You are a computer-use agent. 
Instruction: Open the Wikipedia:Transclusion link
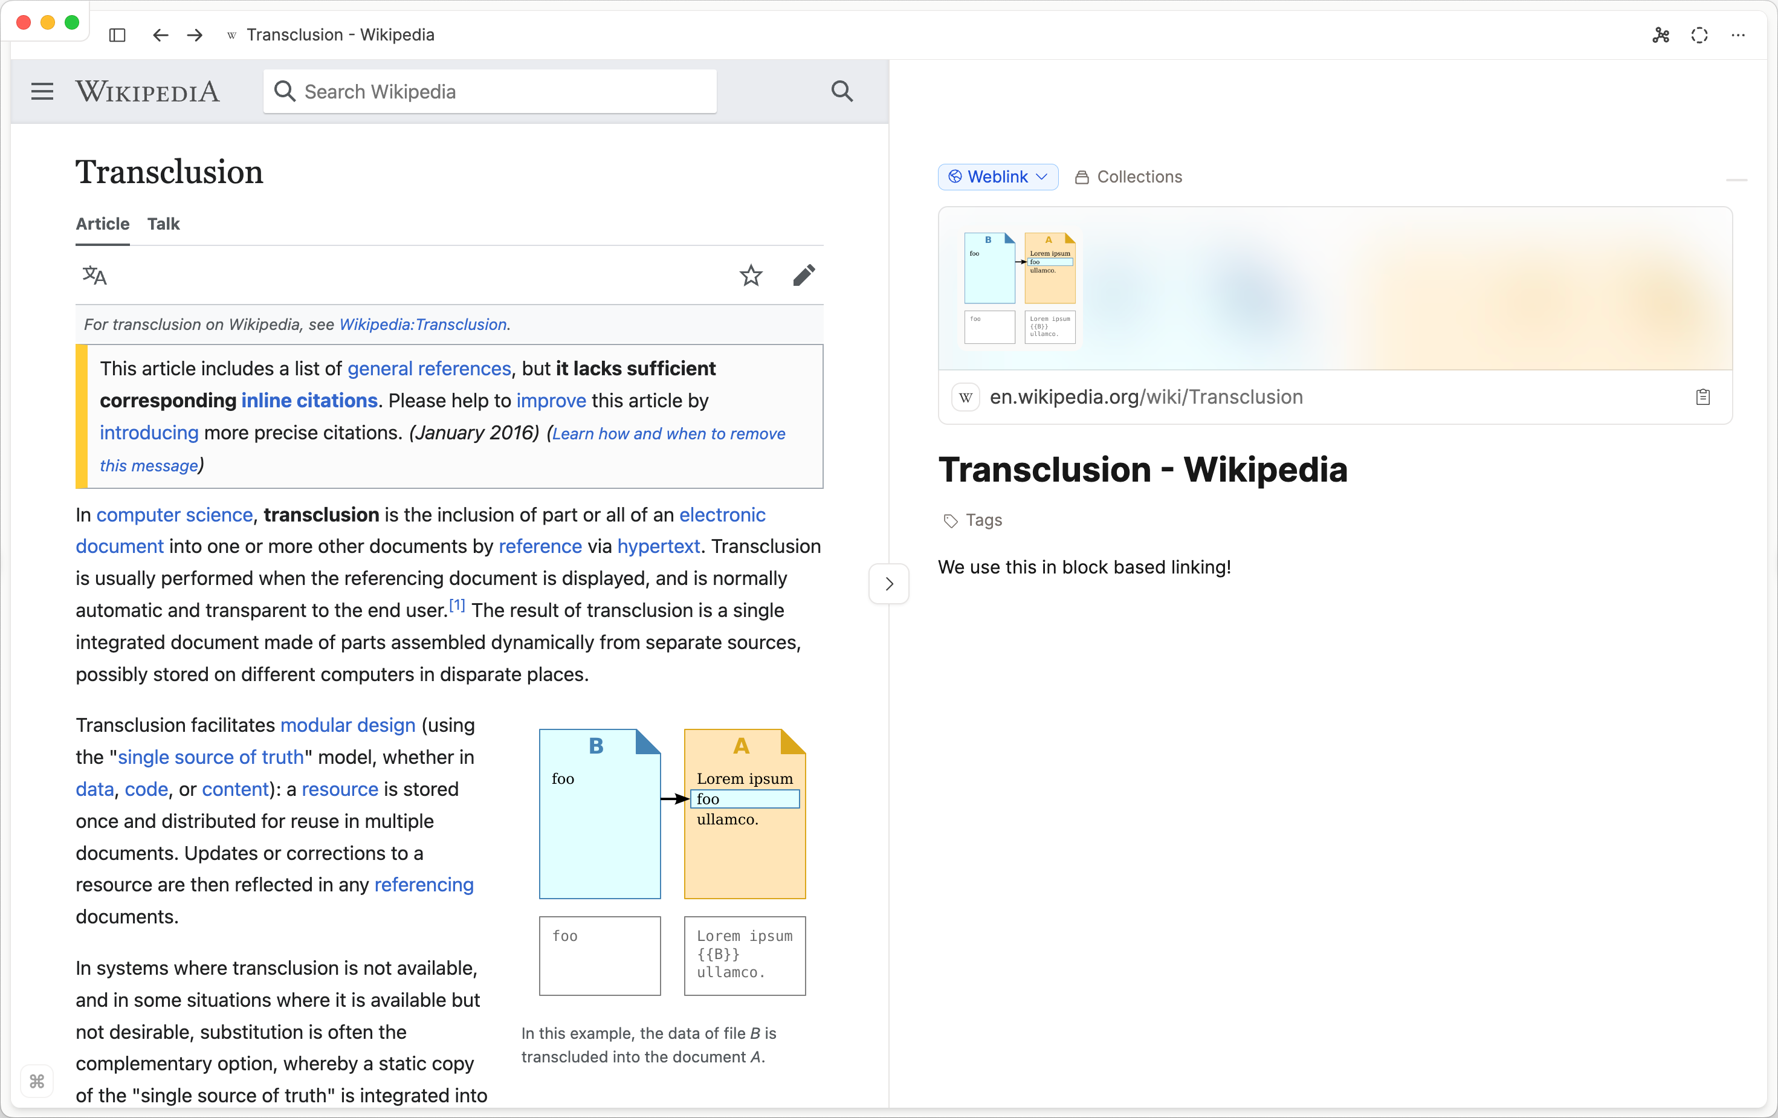click(x=422, y=324)
